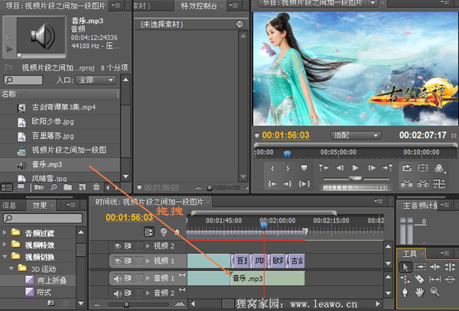459x311 pixels.
Task: Toggle track lock box on 视频 1
Action: coord(138,261)
